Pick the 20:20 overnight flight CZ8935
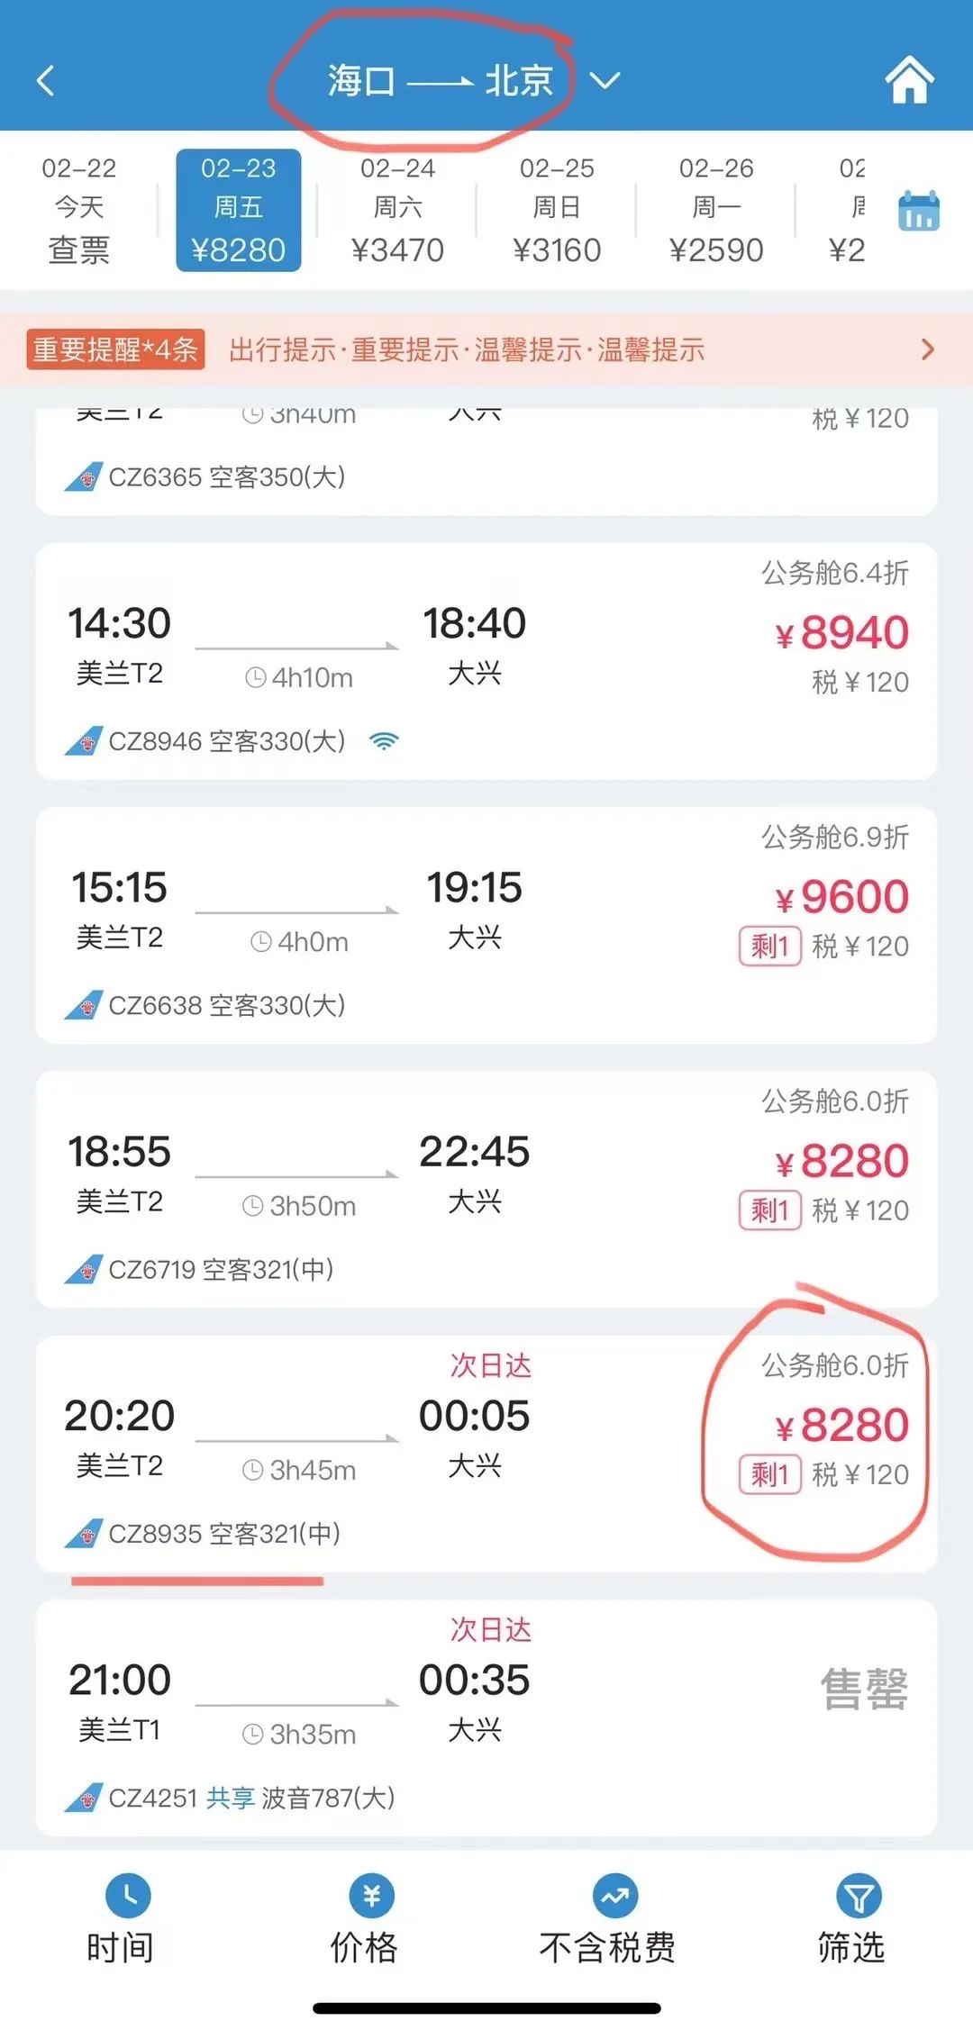973x2030 pixels. [x=486, y=1453]
